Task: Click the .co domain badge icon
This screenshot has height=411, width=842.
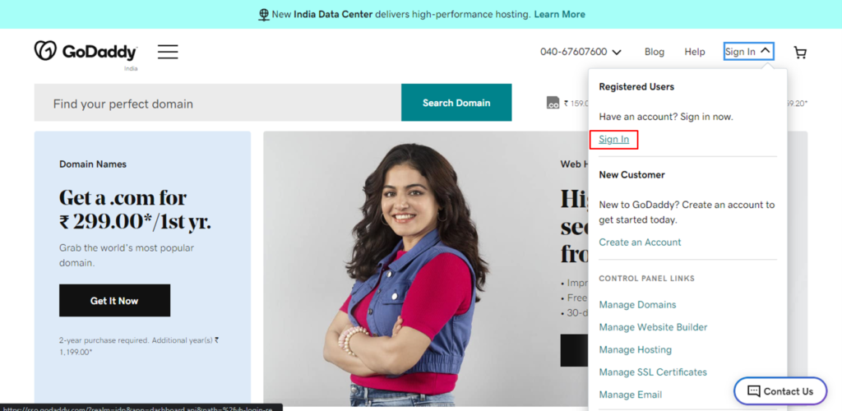Action: (x=553, y=103)
